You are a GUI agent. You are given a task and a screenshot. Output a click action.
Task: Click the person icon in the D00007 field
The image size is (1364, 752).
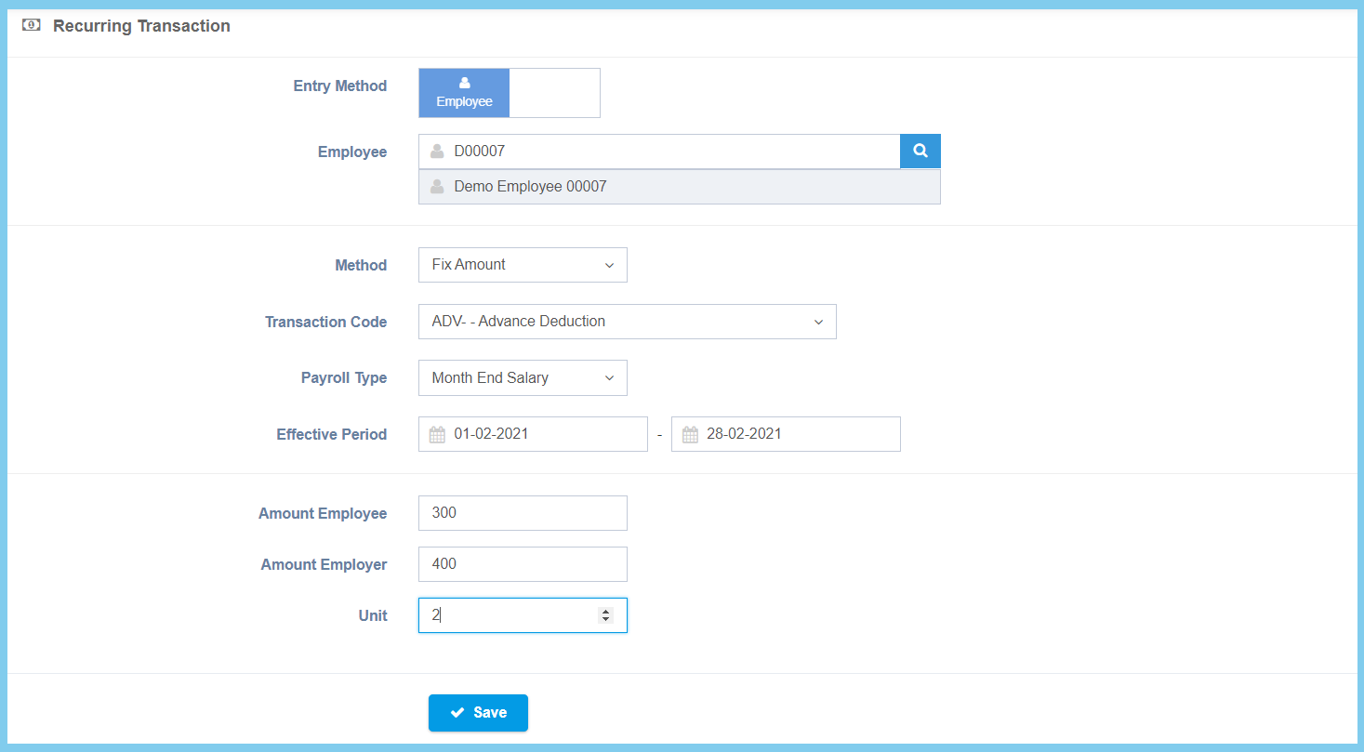[436, 152]
